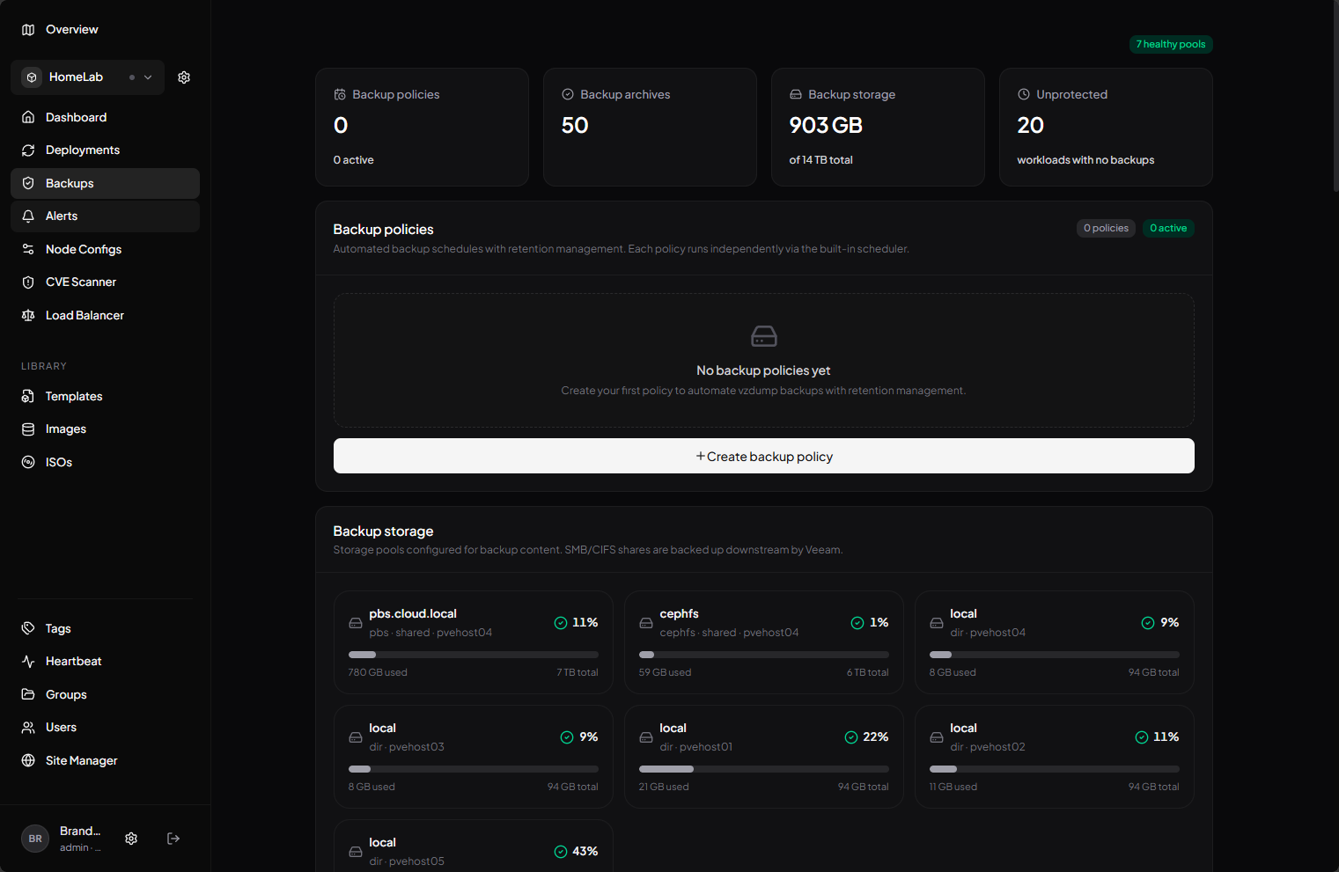Click the logout icon
1339x872 pixels.
pos(173,839)
